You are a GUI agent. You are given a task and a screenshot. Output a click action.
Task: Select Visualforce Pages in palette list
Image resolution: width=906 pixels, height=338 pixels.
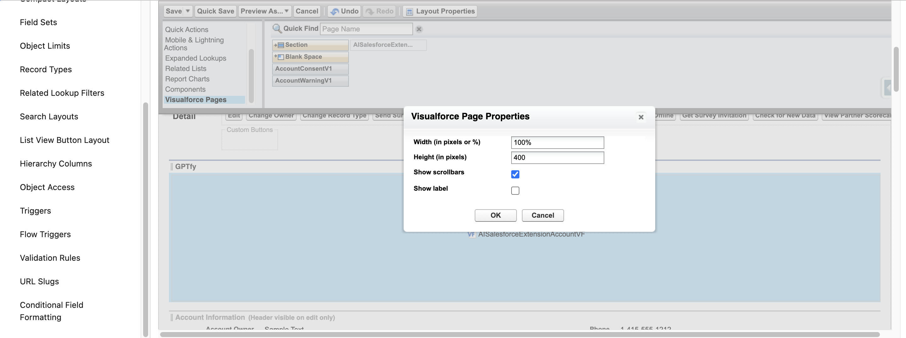pyautogui.click(x=196, y=100)
